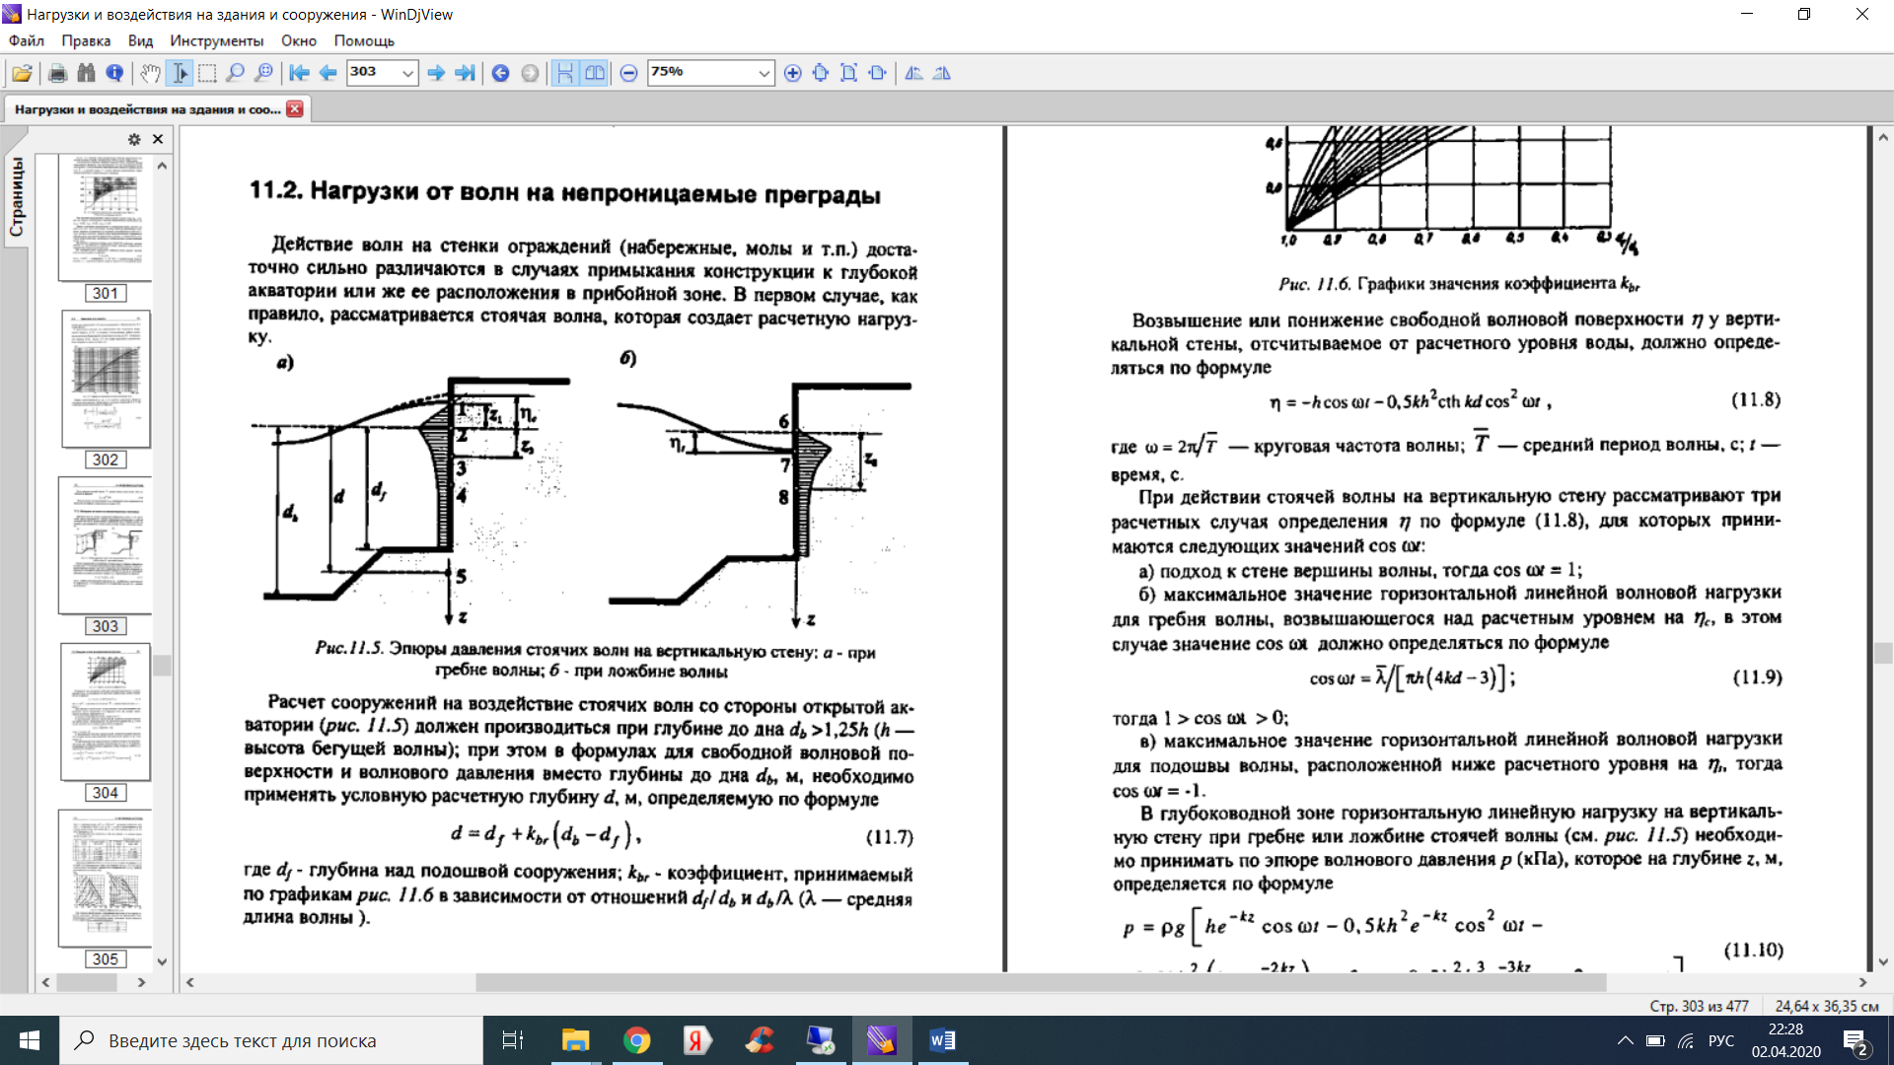Open the page number 303 dropdown
Viewport: 1894px width, 1065px height.
pyautogui.click(x=406, y=73)
